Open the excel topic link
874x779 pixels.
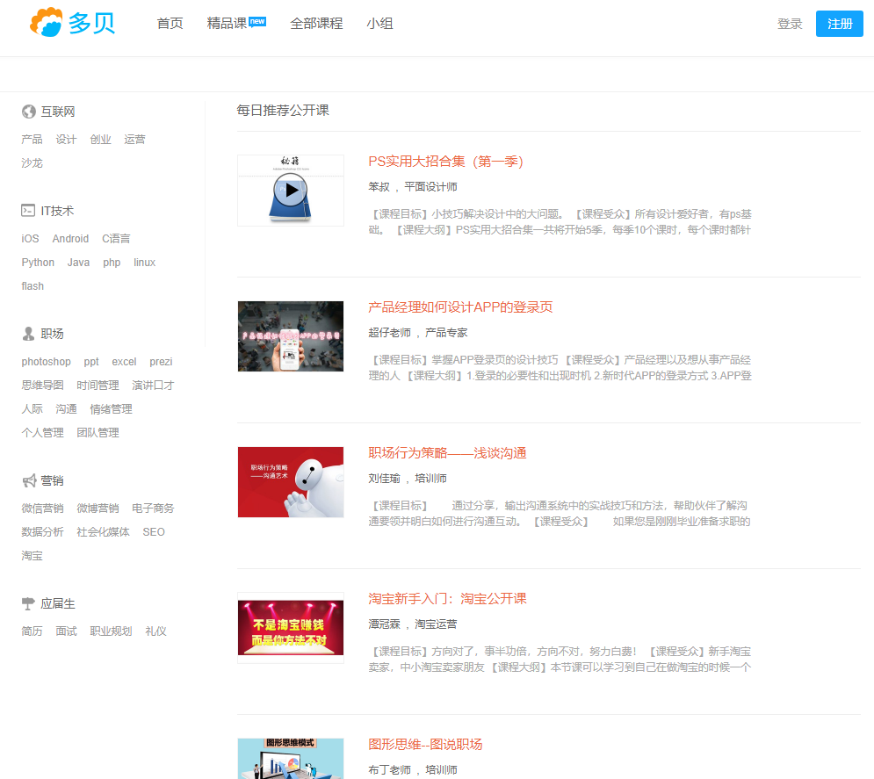(x=125, y=362)
